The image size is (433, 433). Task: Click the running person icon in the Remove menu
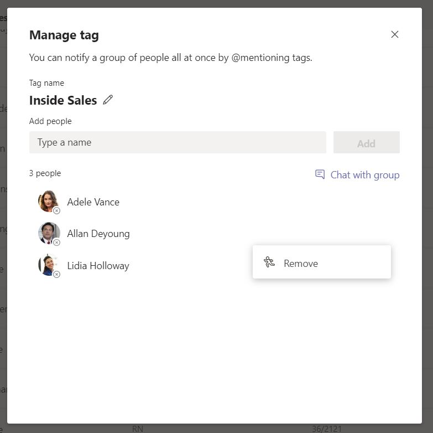(x=269, y=262)
